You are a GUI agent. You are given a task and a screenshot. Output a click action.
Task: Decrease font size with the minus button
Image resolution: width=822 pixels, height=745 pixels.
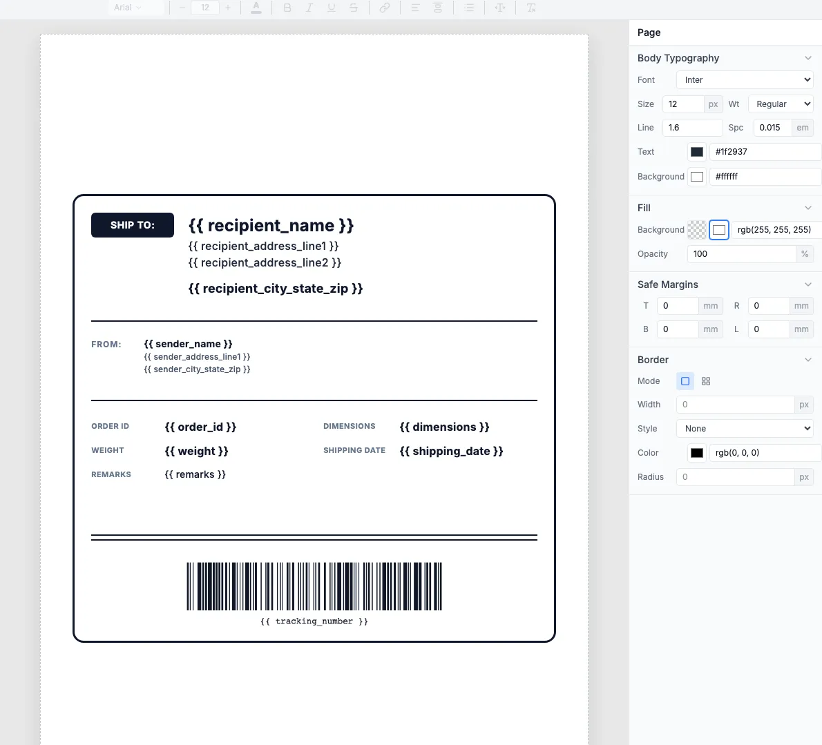(x=181, y=8)
